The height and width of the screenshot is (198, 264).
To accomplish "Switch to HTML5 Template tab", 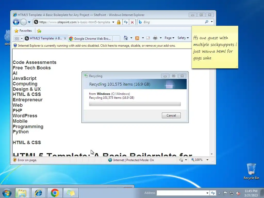I will point(46,38).
